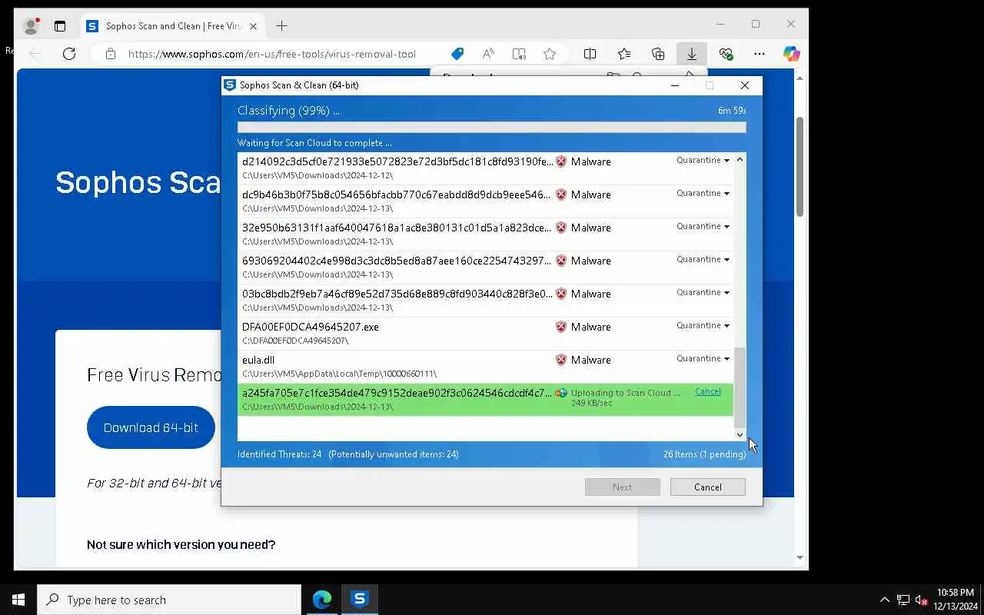Open Collections in Edge toolbar
The width and height of the screenshot is (984, 615).
point(658,54)
